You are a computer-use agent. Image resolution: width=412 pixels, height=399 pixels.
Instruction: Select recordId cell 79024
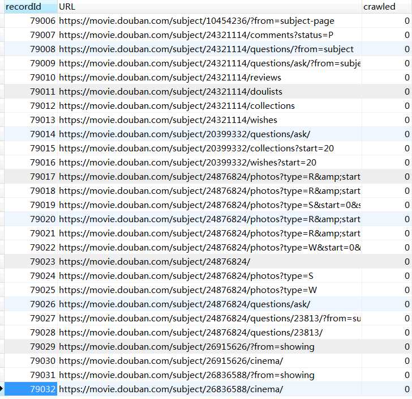31,276
